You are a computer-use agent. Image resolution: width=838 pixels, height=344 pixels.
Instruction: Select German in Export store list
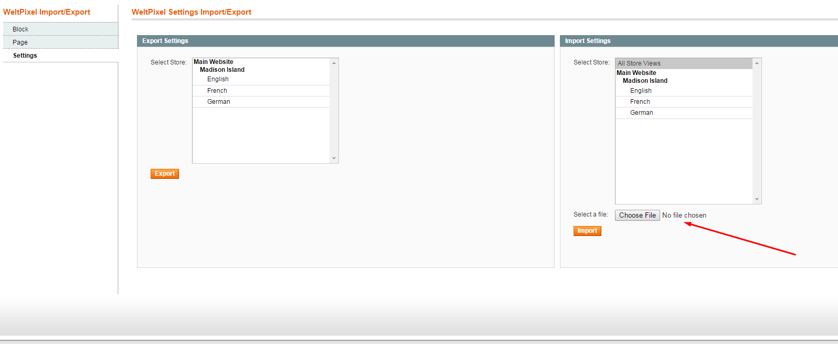click(x=218, y=102)
